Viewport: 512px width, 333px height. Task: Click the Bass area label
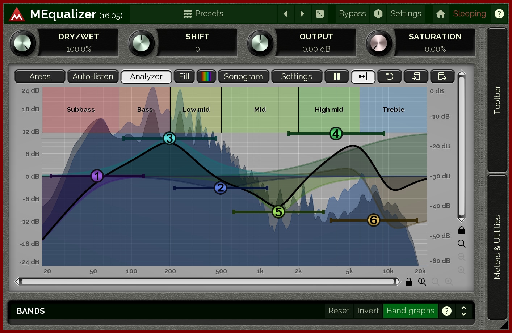(145, 110)
